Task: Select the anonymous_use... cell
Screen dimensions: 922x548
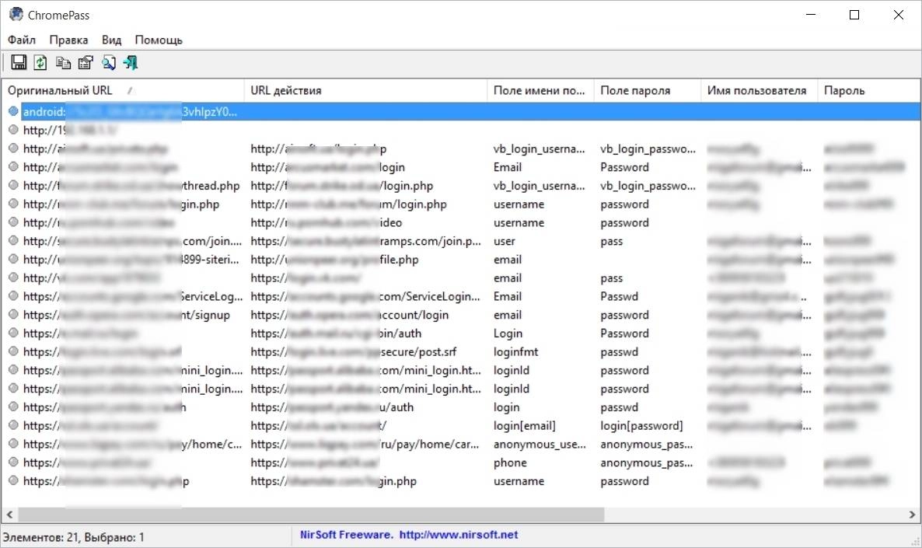Action: (540, 444)
